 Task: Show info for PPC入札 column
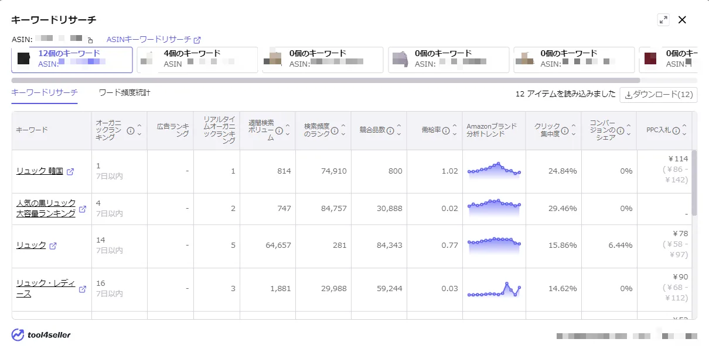[676, 130]
